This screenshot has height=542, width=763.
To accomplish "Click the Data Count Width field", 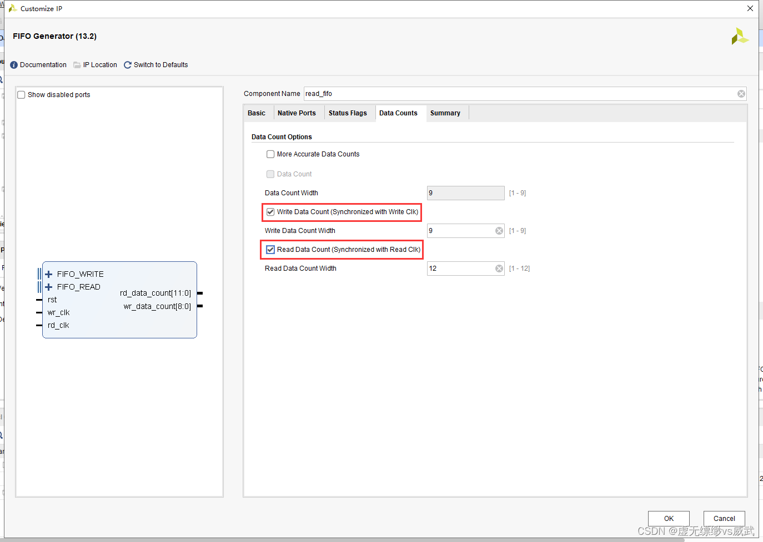I will [465, 193].
